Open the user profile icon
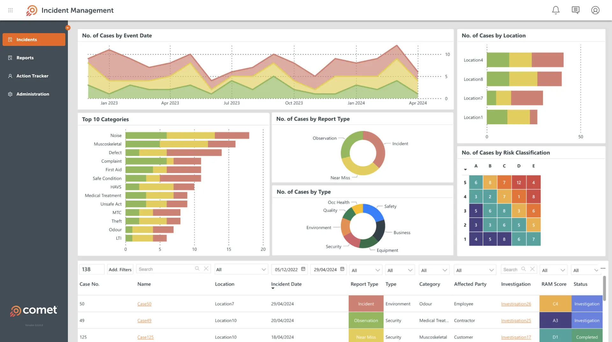Screen dimensions: 612x342 click(595, 10)
